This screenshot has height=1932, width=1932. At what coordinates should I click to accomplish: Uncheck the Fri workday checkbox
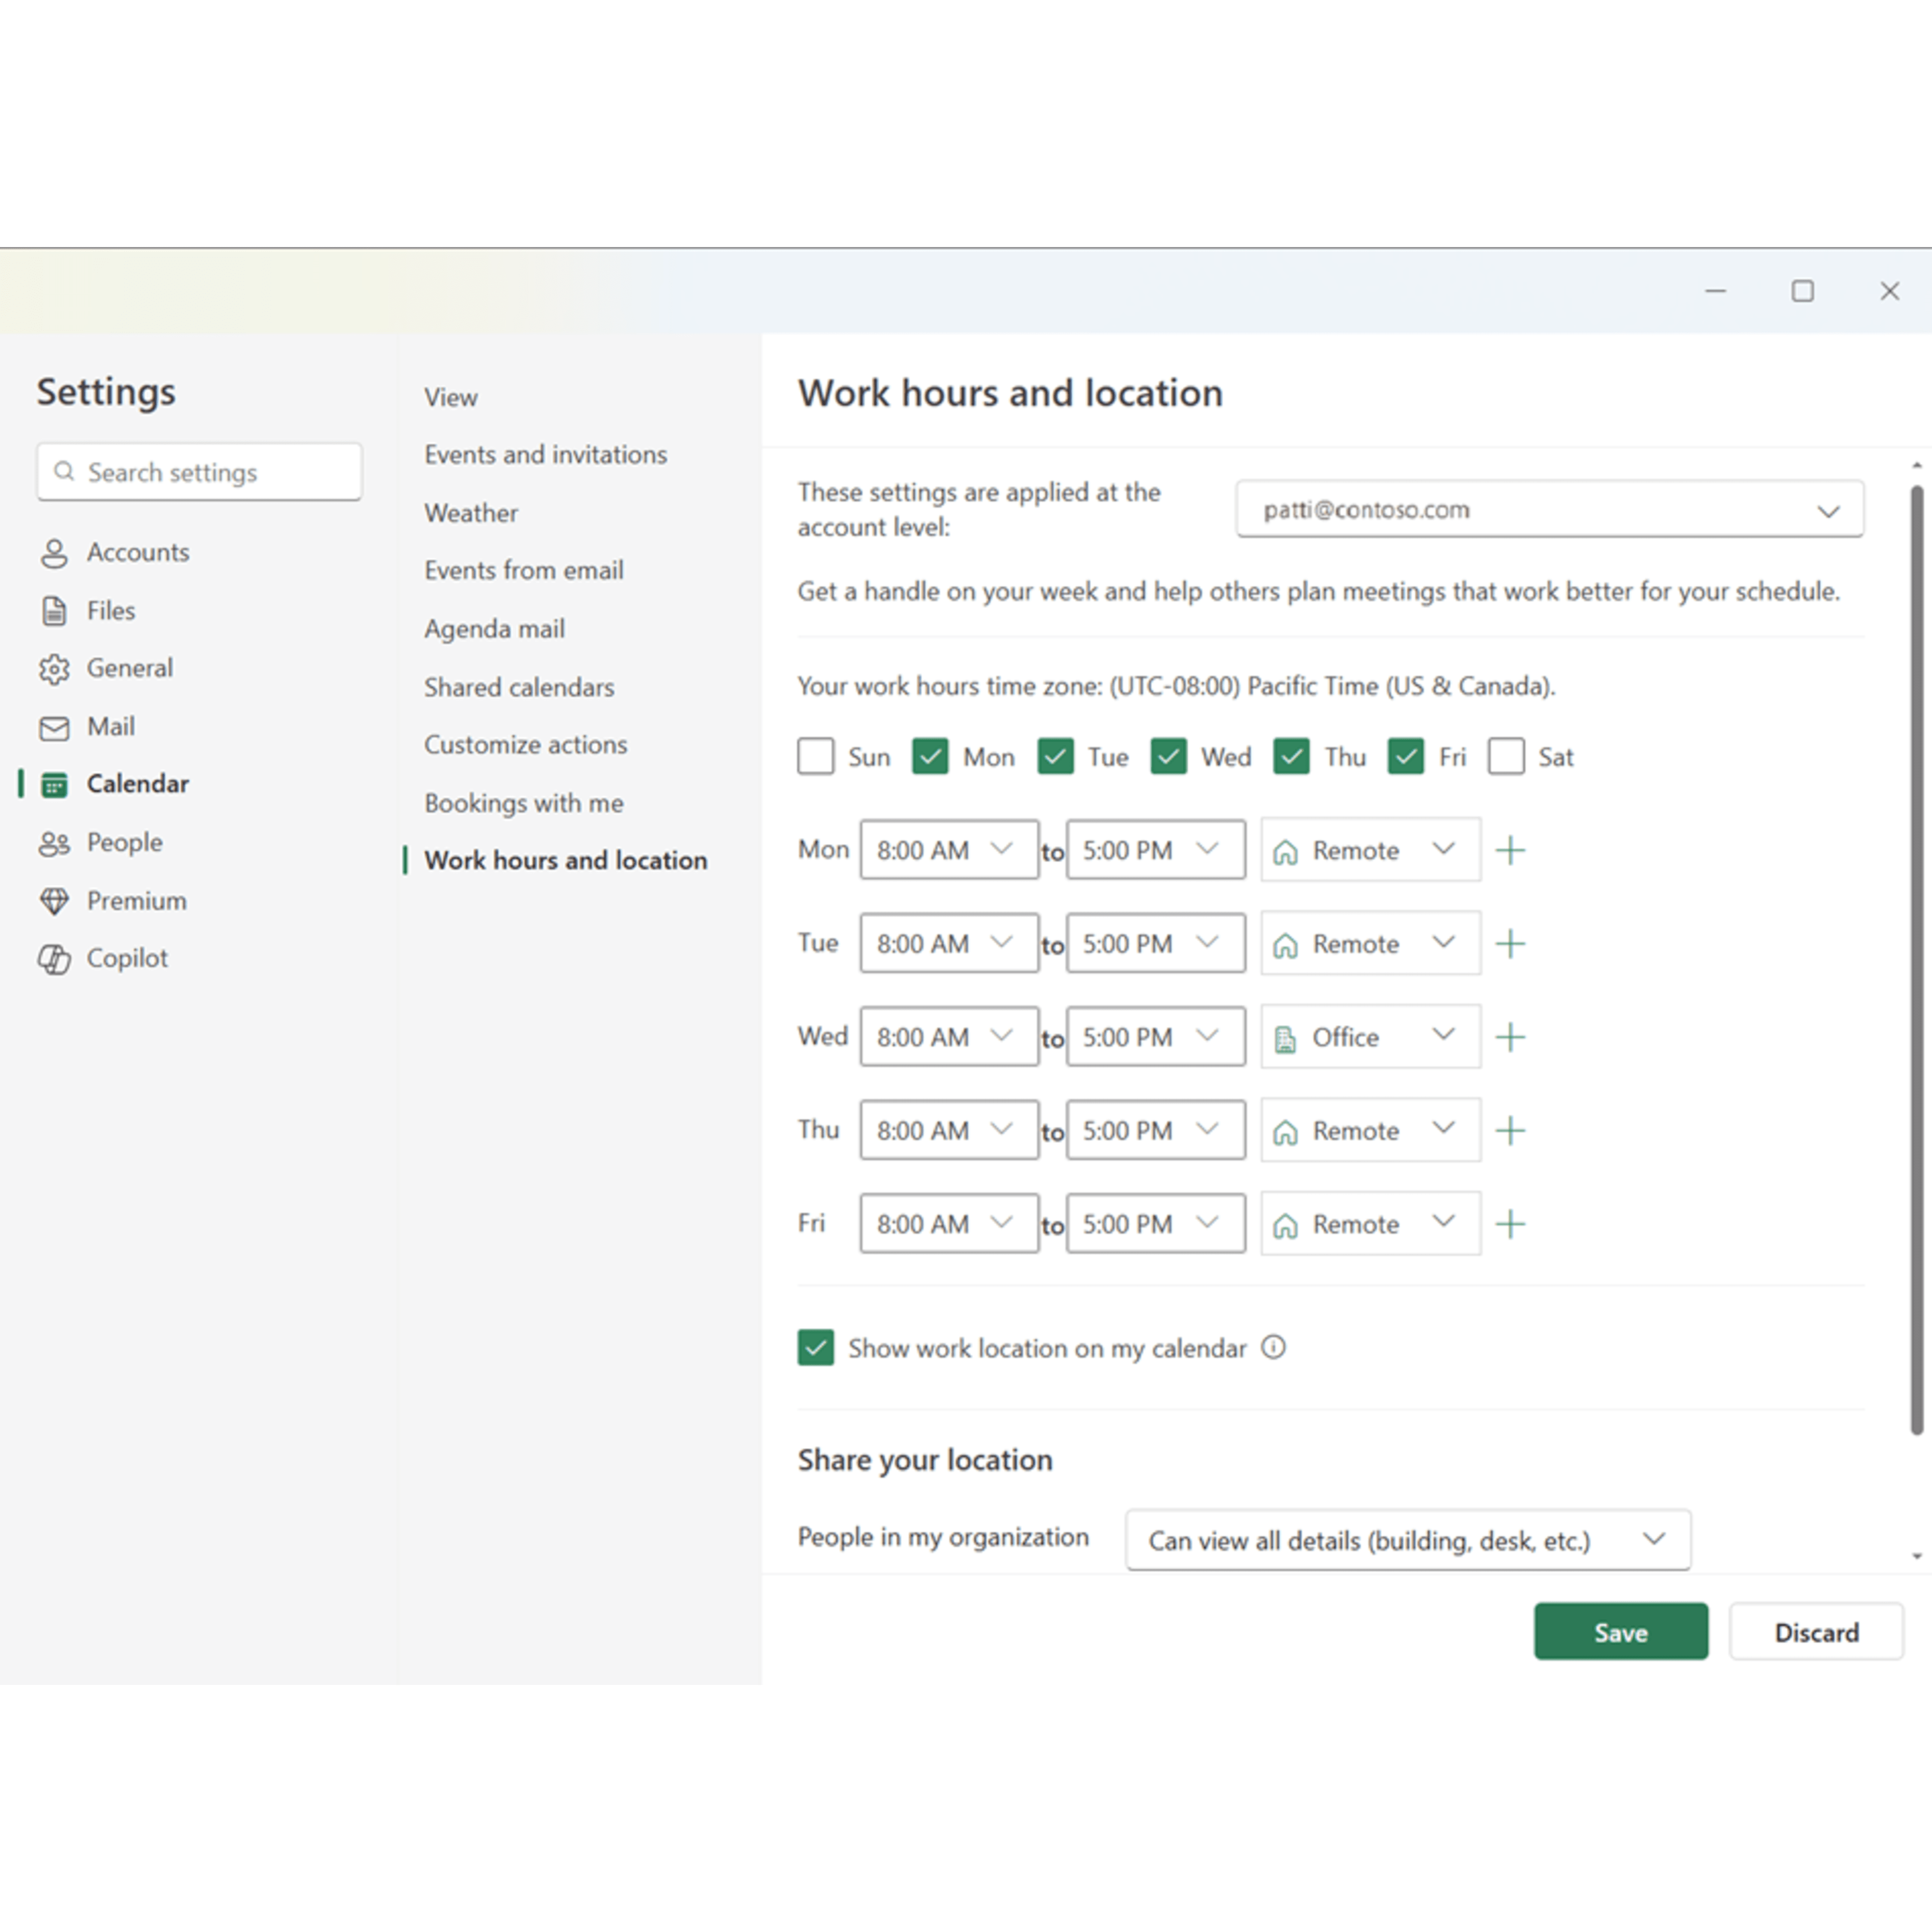(1405, 756)
